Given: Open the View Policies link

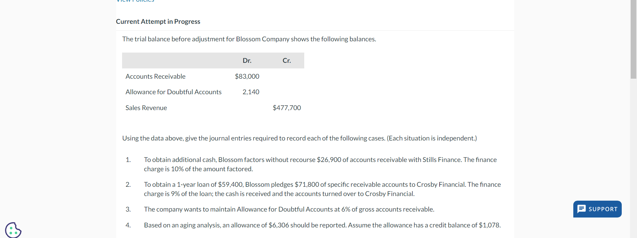Looking at the screenshot, I should pos(135,2).
